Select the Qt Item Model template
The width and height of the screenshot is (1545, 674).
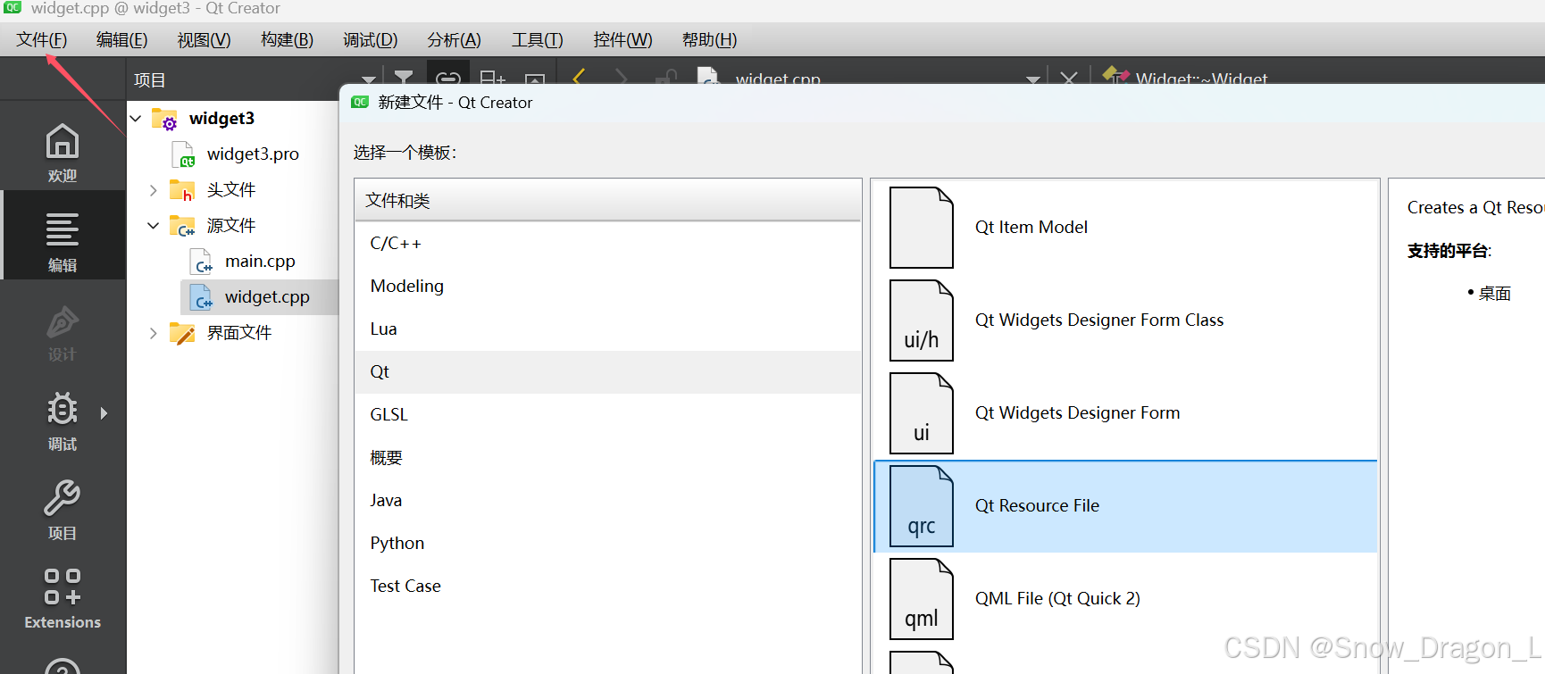click(1125, 228)
